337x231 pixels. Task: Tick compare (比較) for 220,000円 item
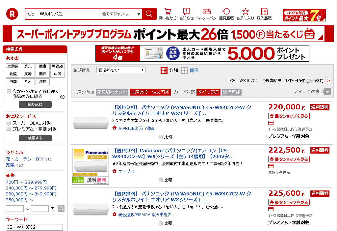161,137
